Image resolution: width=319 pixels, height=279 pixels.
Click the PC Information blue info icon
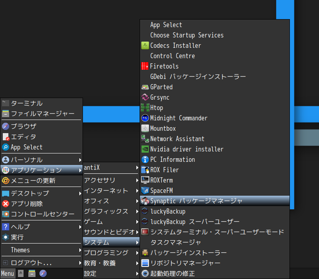[145, 159]
